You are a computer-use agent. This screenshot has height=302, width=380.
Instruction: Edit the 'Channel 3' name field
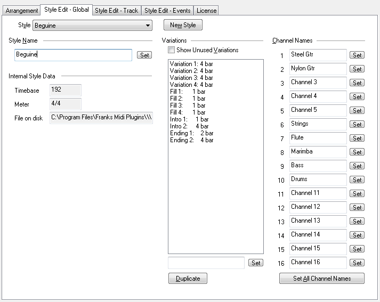(318, 83)
